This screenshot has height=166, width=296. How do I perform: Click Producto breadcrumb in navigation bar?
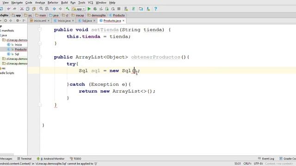point(117,15)
